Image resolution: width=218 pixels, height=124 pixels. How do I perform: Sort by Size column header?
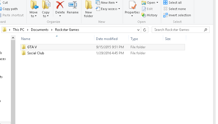point(168,39)
